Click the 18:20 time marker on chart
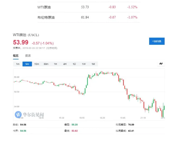The height and width of the screenshot is (146, 182). [x=102, y=118]
